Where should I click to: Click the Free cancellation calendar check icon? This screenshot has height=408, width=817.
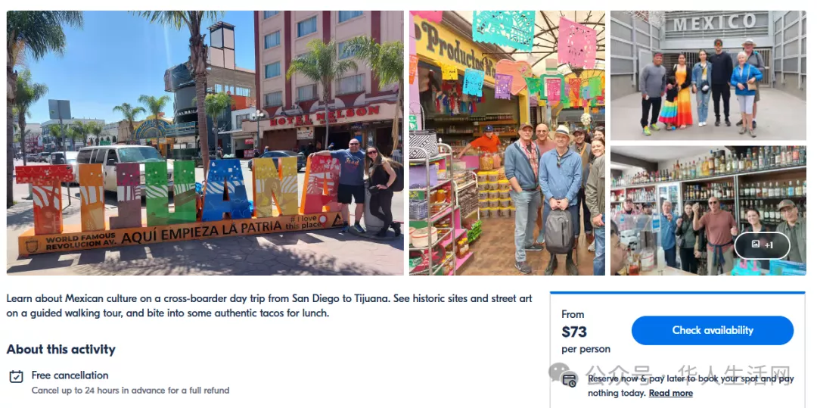[16, 376]
